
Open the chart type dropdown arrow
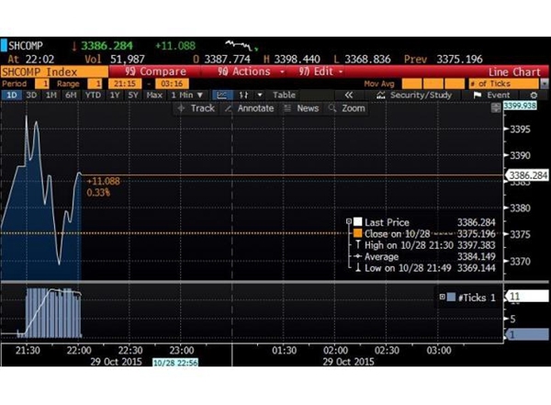pos(260,95)
